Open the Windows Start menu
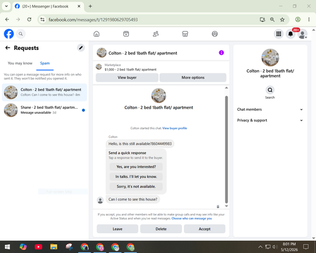This screenshot has height=253, width=316. point(8,247)
